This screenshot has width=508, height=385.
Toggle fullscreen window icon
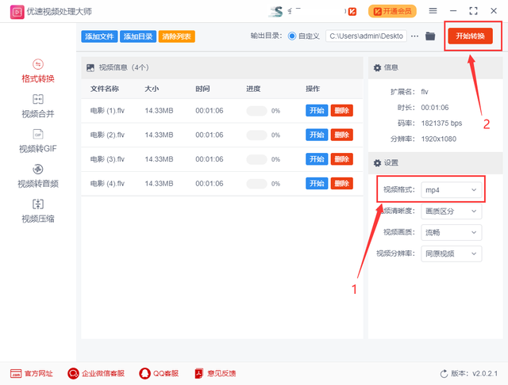click(x=473, y=11)
